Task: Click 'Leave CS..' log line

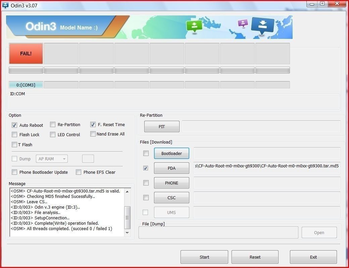Action: pyautogui.click(x=29, y=202)
